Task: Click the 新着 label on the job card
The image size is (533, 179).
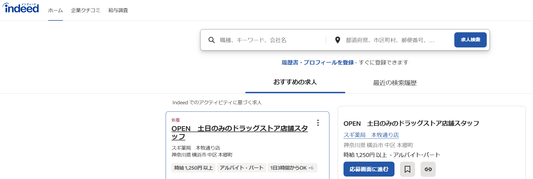Action: click(176, 120)
